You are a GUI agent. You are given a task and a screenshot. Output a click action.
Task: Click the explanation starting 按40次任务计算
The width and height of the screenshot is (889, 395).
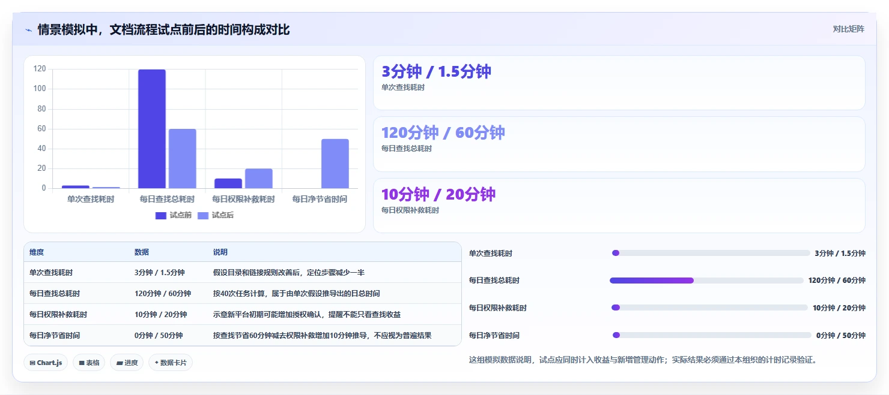296,294
